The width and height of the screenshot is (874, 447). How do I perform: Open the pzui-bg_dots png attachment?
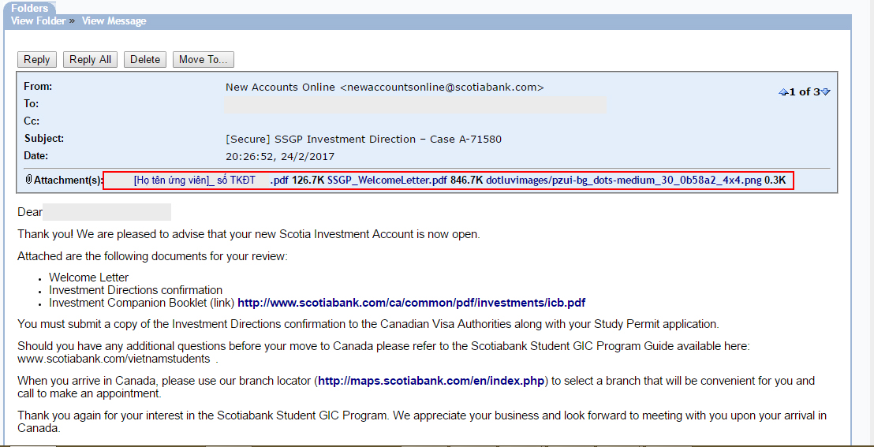(x=623, y=181)
